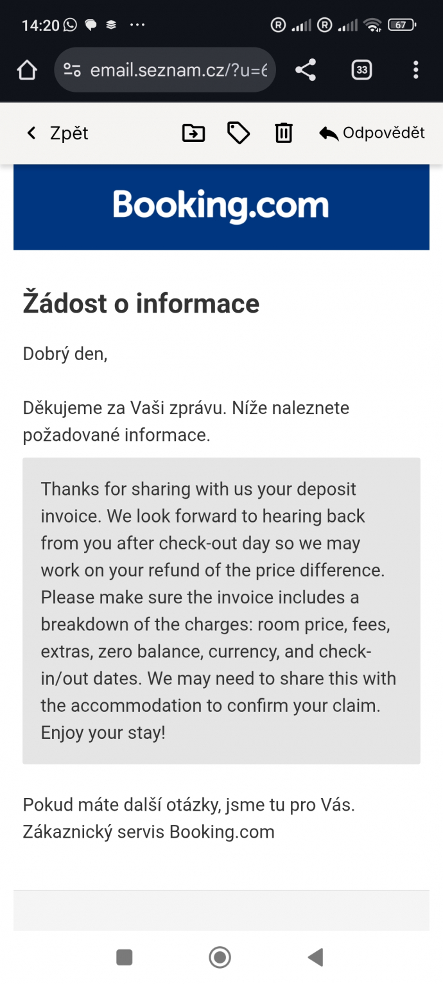Tap the Zákaznický servis Booking.com signature
Image resolution: width=443 pixels, height=984 pixels.
tap(148, 832)
